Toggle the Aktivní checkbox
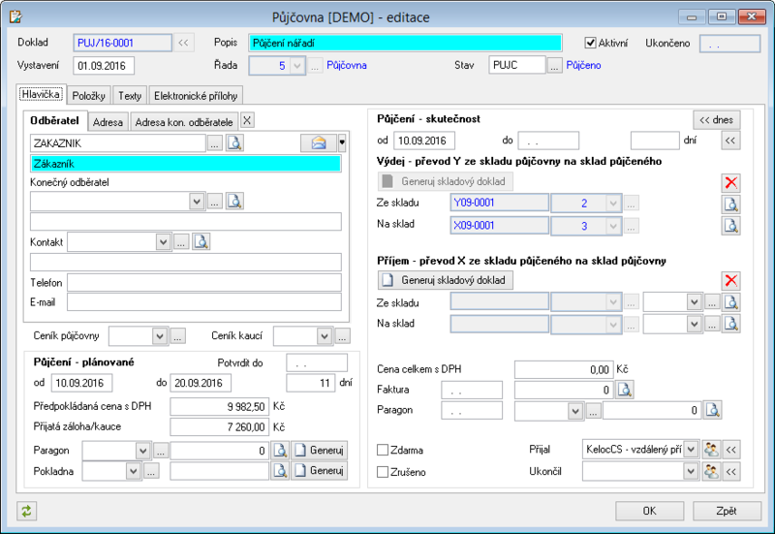The width and height of the screenshot is (775, 534). point(590,43)
